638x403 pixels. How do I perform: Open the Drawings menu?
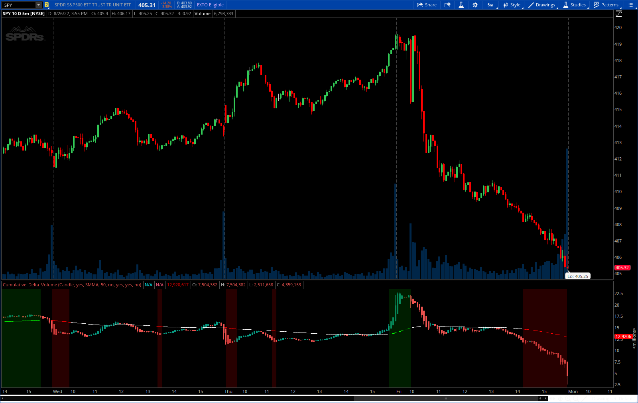point(542,5)
